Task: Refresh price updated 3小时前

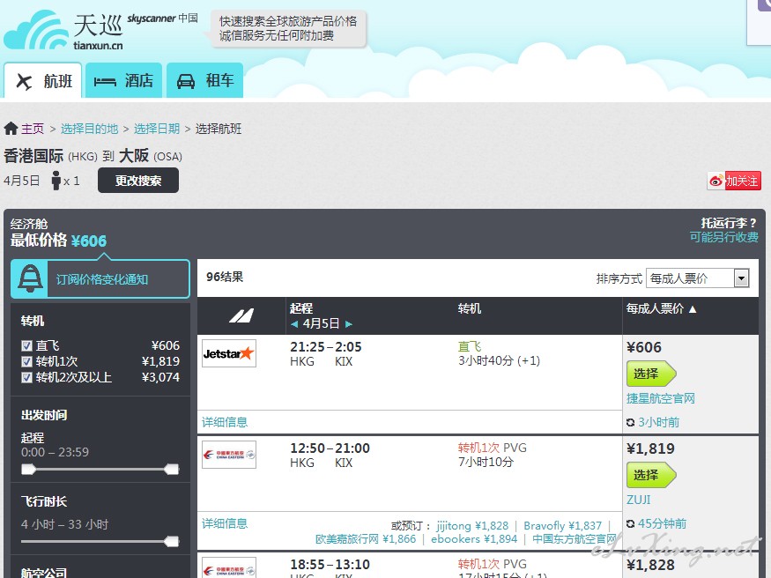Action: point(630,423)
